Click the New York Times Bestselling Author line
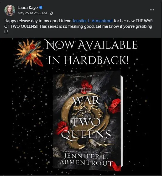 click(87, 152)
